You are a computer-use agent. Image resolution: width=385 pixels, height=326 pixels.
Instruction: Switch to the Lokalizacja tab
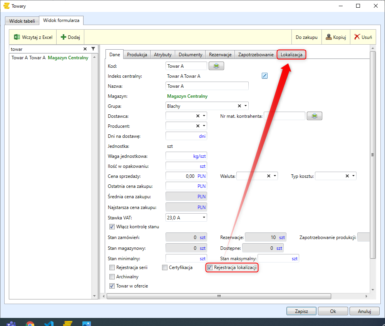(x=291, y=55)
